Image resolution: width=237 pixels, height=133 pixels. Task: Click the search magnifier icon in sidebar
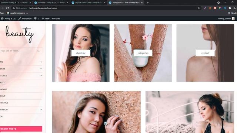point(39,51)
